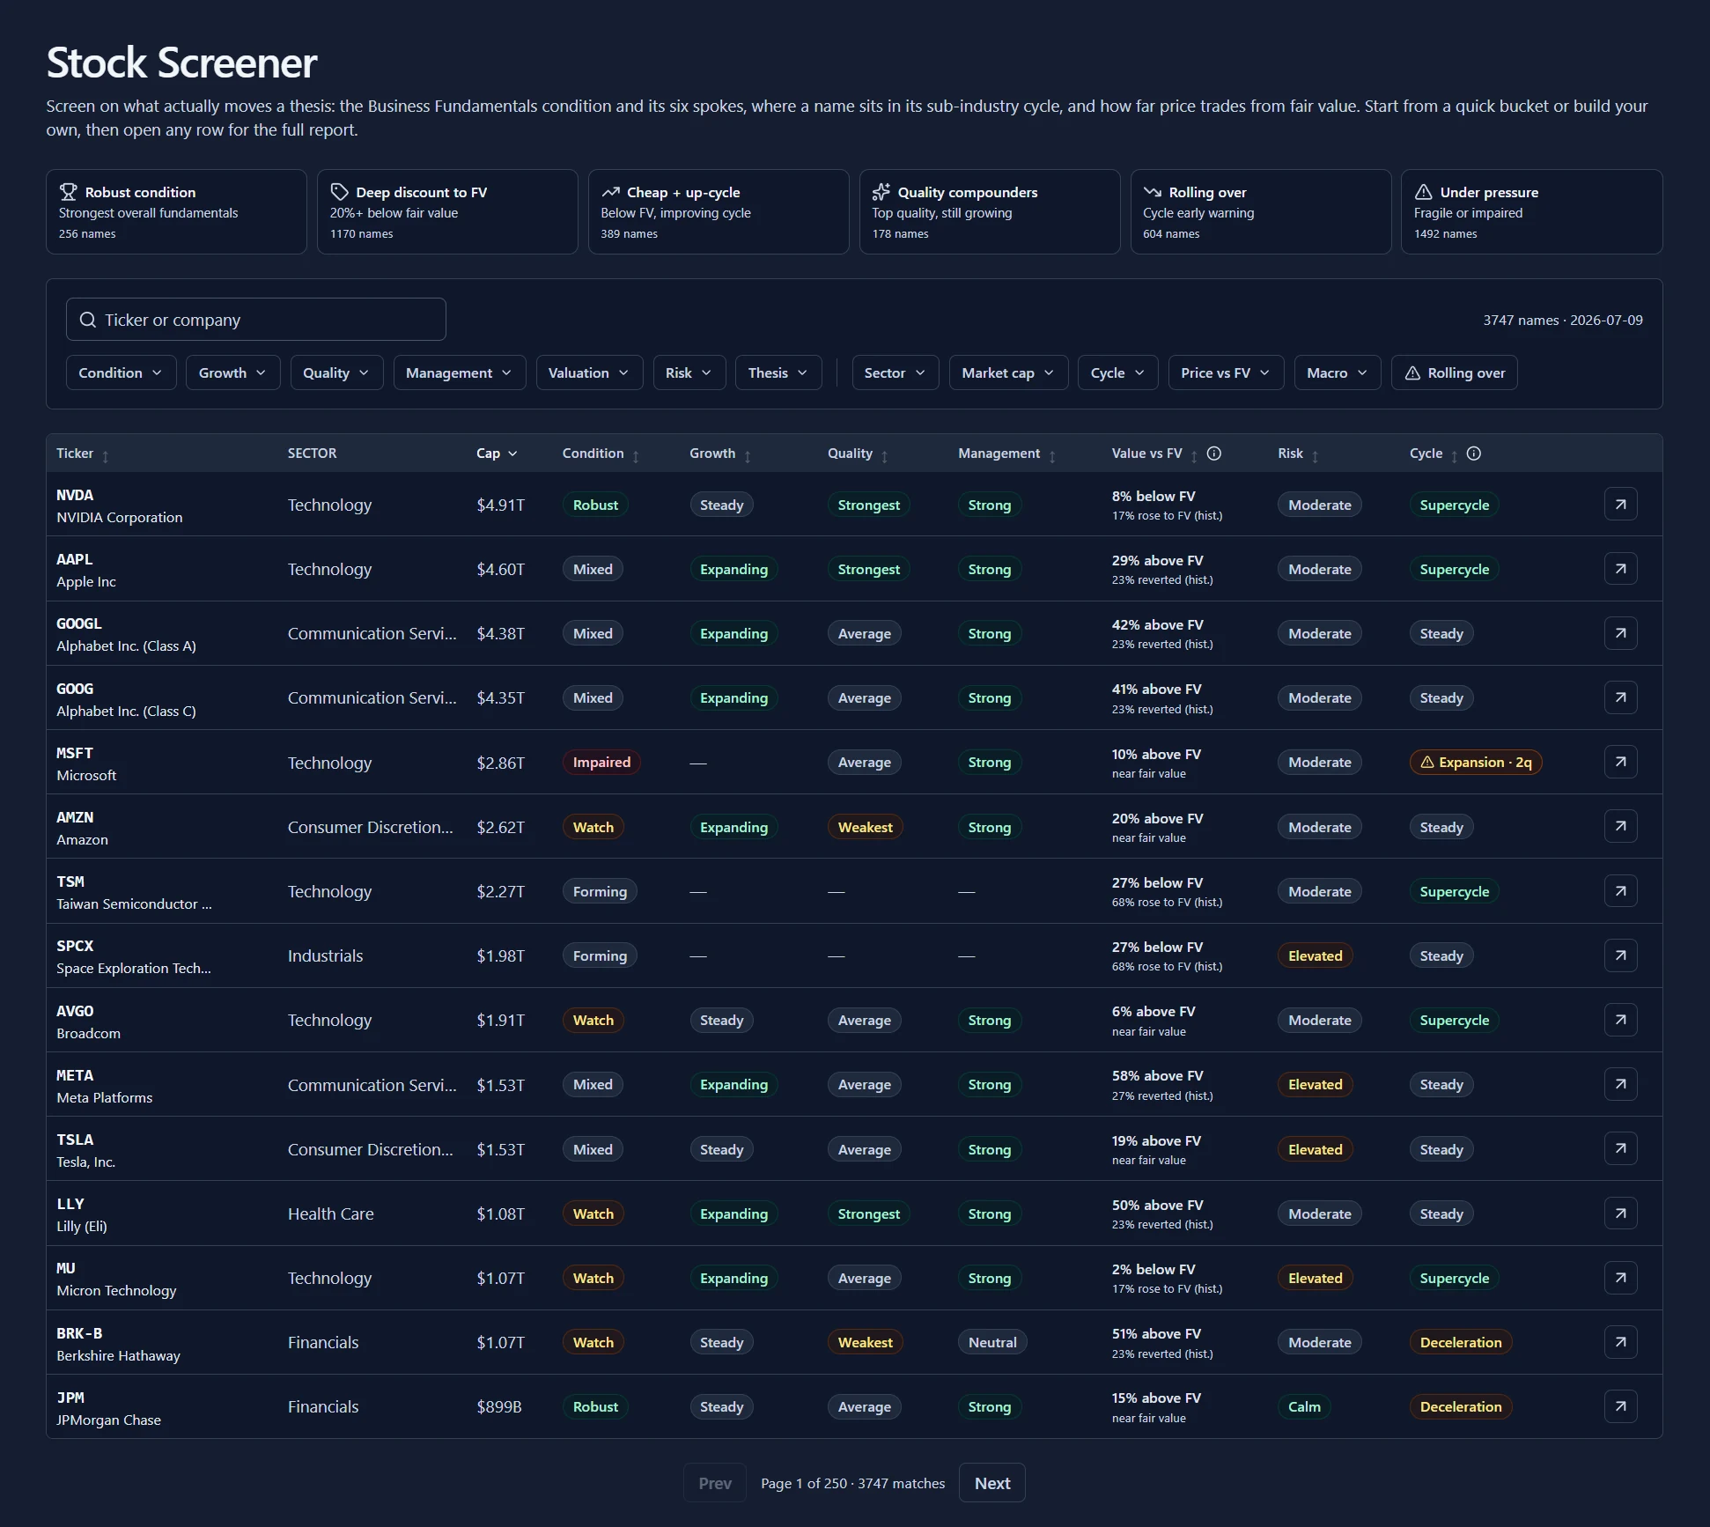Open the Sector filter dropdown
The image size is (1710, 1527).
895,373
